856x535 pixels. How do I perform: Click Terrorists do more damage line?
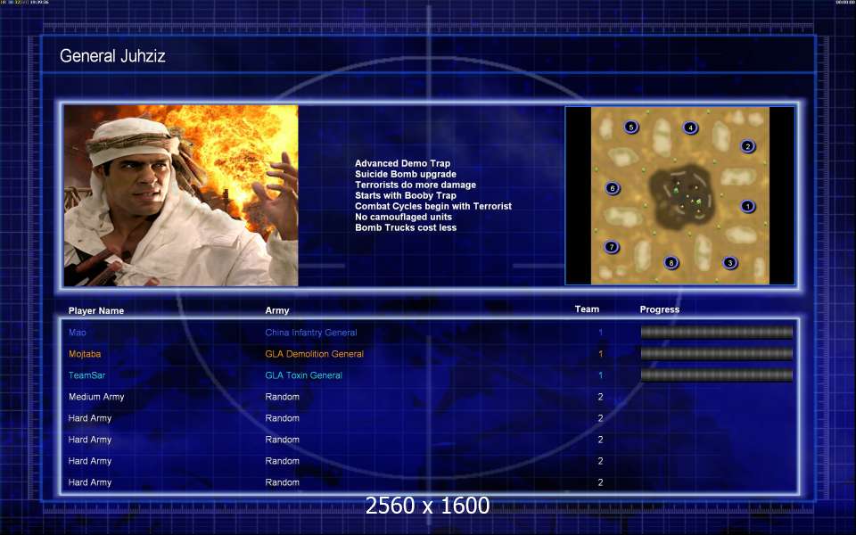click(416, 185)
